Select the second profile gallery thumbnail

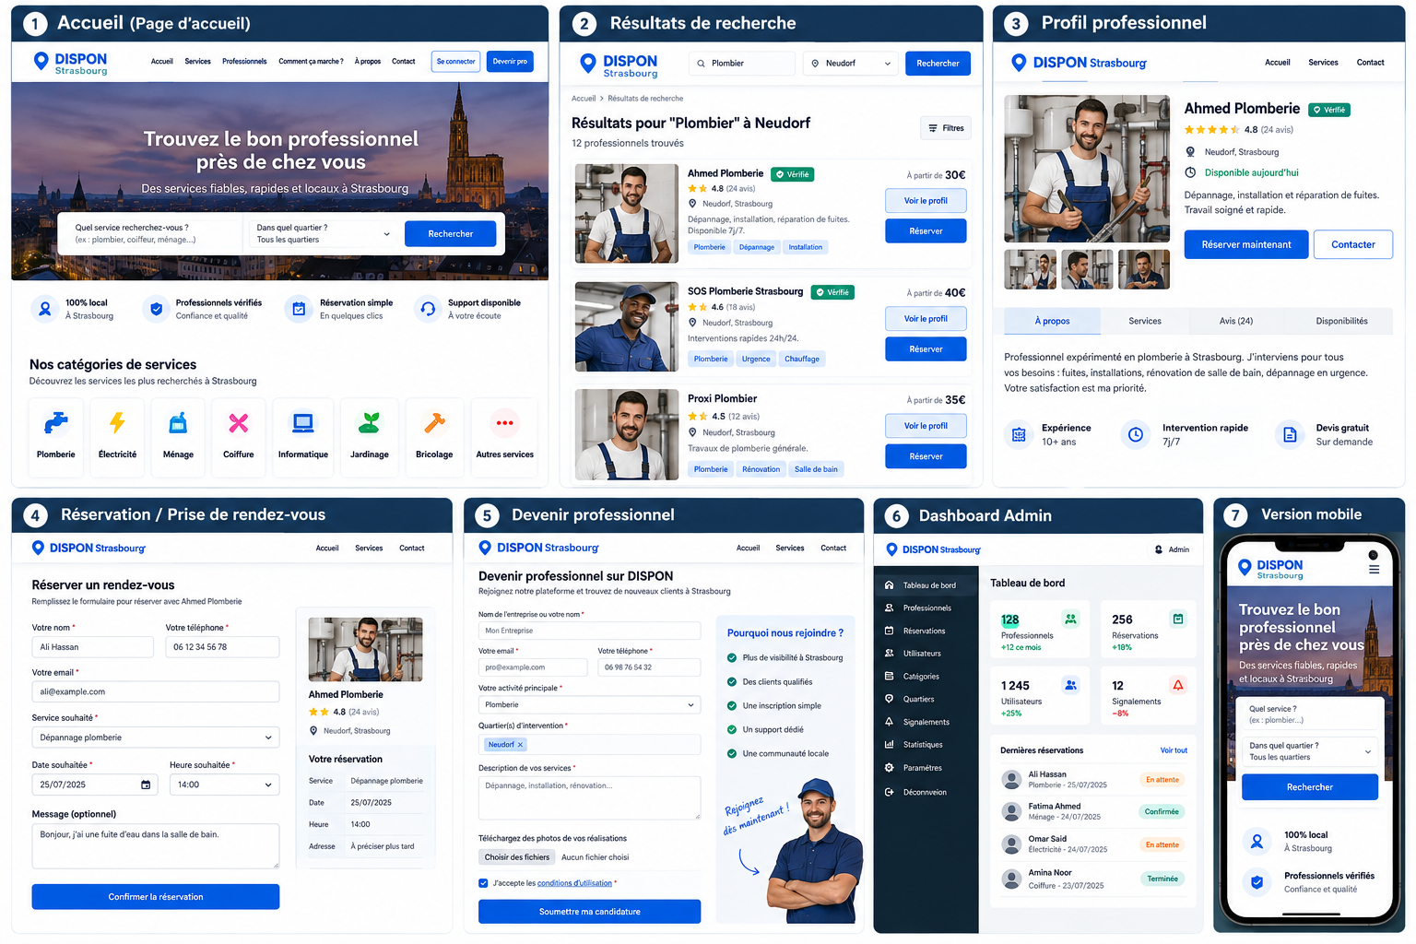tap(1087, 269)
